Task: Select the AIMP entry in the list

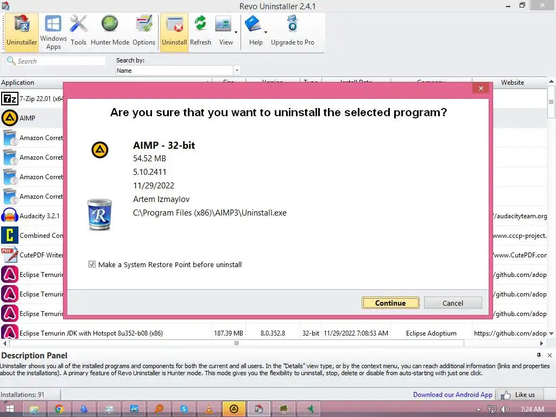Action: click(x=27, y=118)
